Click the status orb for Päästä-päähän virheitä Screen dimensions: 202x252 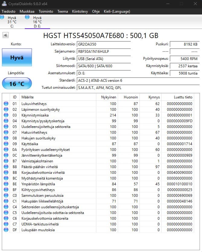click(6, 167)
